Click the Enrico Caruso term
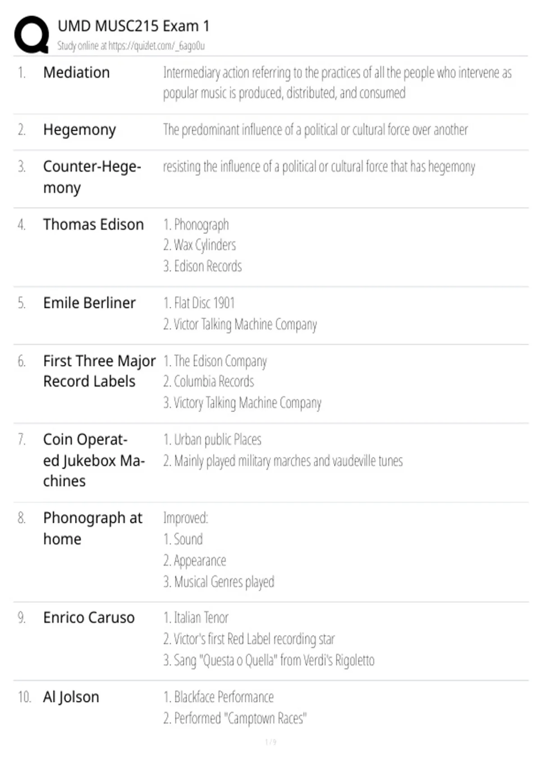The image size is (541, 767). [x=89, y=618]
